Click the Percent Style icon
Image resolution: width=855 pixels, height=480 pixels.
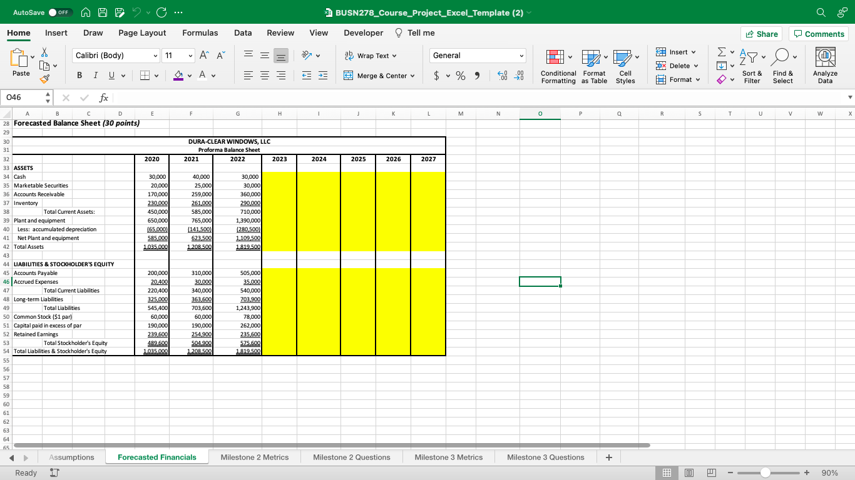pos(459,74)
